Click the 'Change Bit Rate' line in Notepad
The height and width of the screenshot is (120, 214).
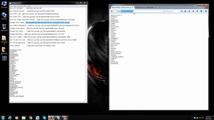pos(37,31)
